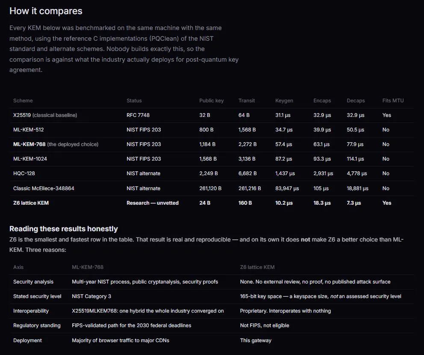Image resolution: width=424 pixels, height=355 pixels.
Task: Click the Public key column header
Action: tap(212, 101)
